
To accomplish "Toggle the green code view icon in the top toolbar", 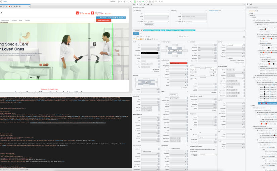I will 143,1.
